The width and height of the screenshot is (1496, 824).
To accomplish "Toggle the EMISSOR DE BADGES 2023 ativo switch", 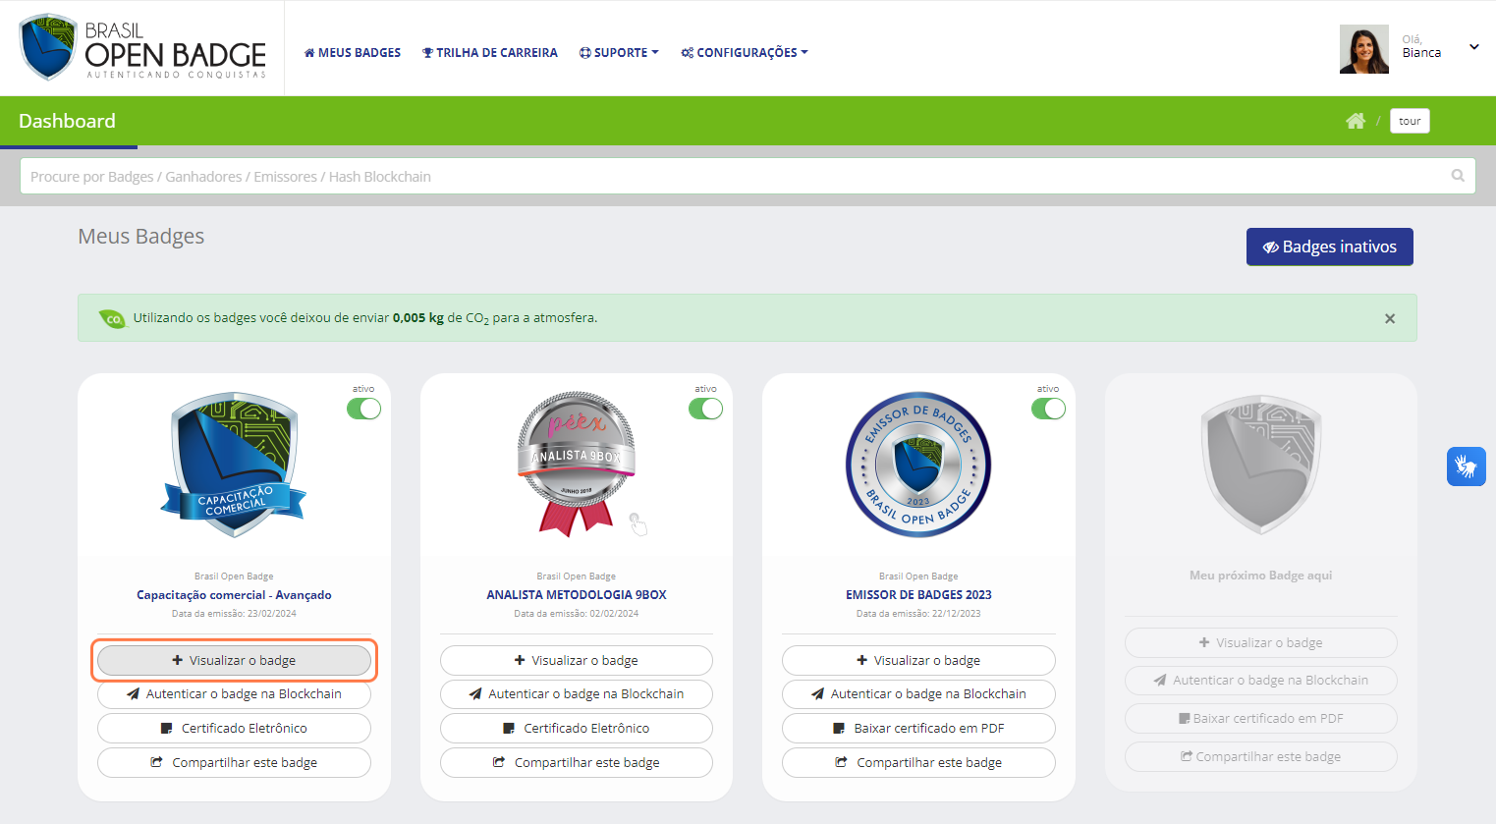I will pyautogui.click(x=1048, y=409).
